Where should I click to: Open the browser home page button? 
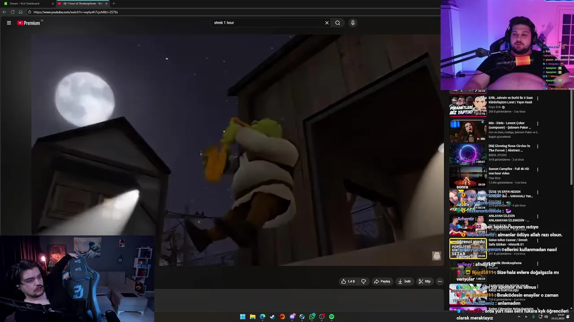pyautogui.click(x=21, y=12)
